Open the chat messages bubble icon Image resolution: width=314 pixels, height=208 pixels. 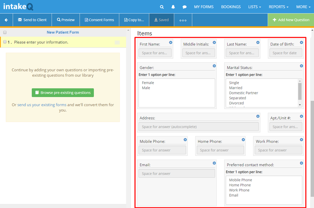tap(184, 7)
